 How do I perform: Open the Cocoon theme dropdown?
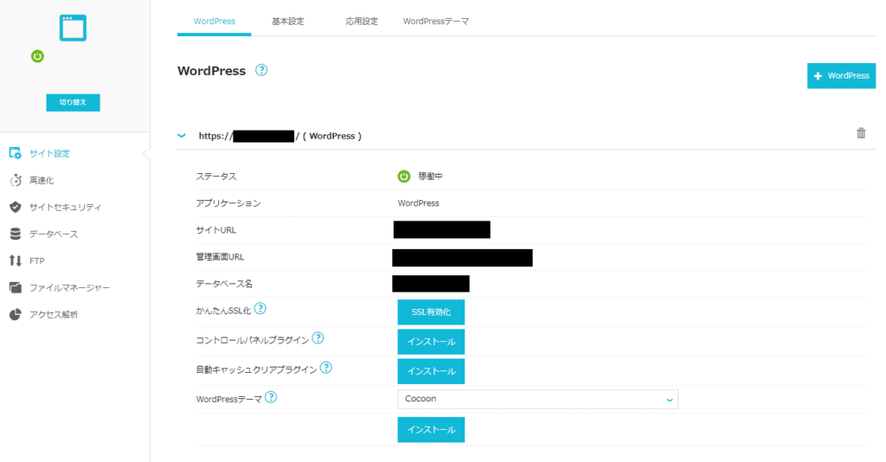(x=537, y=400)
